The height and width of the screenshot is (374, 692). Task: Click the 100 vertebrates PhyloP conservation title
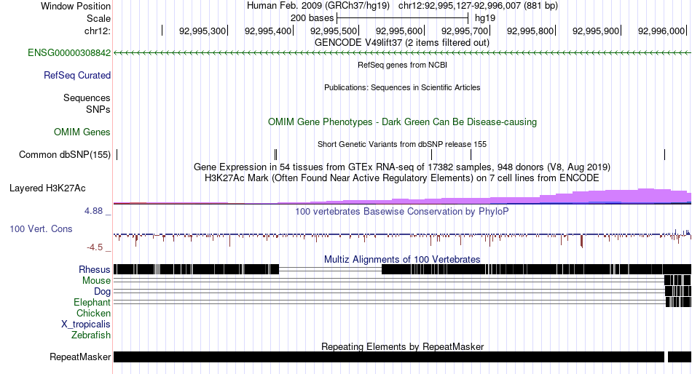[402, 211]
